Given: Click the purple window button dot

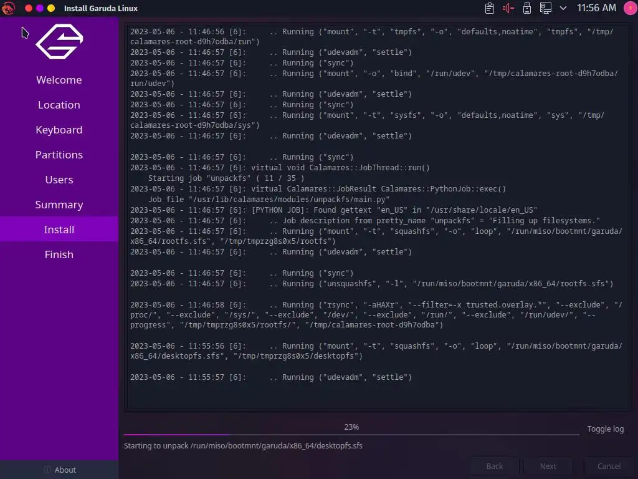Looking at the screenshot, I should click(x=40, y=8).
